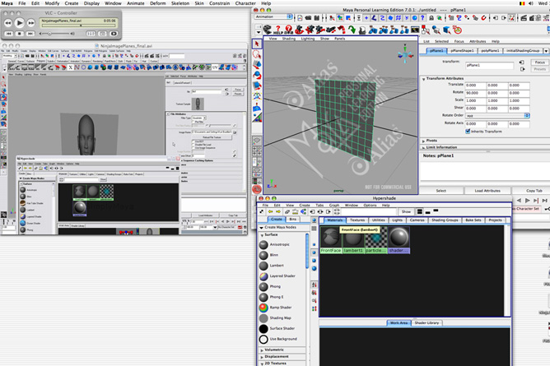The image size is (550, 366).
Task: Collapse the Surface node category
Action: coord(262,235)
